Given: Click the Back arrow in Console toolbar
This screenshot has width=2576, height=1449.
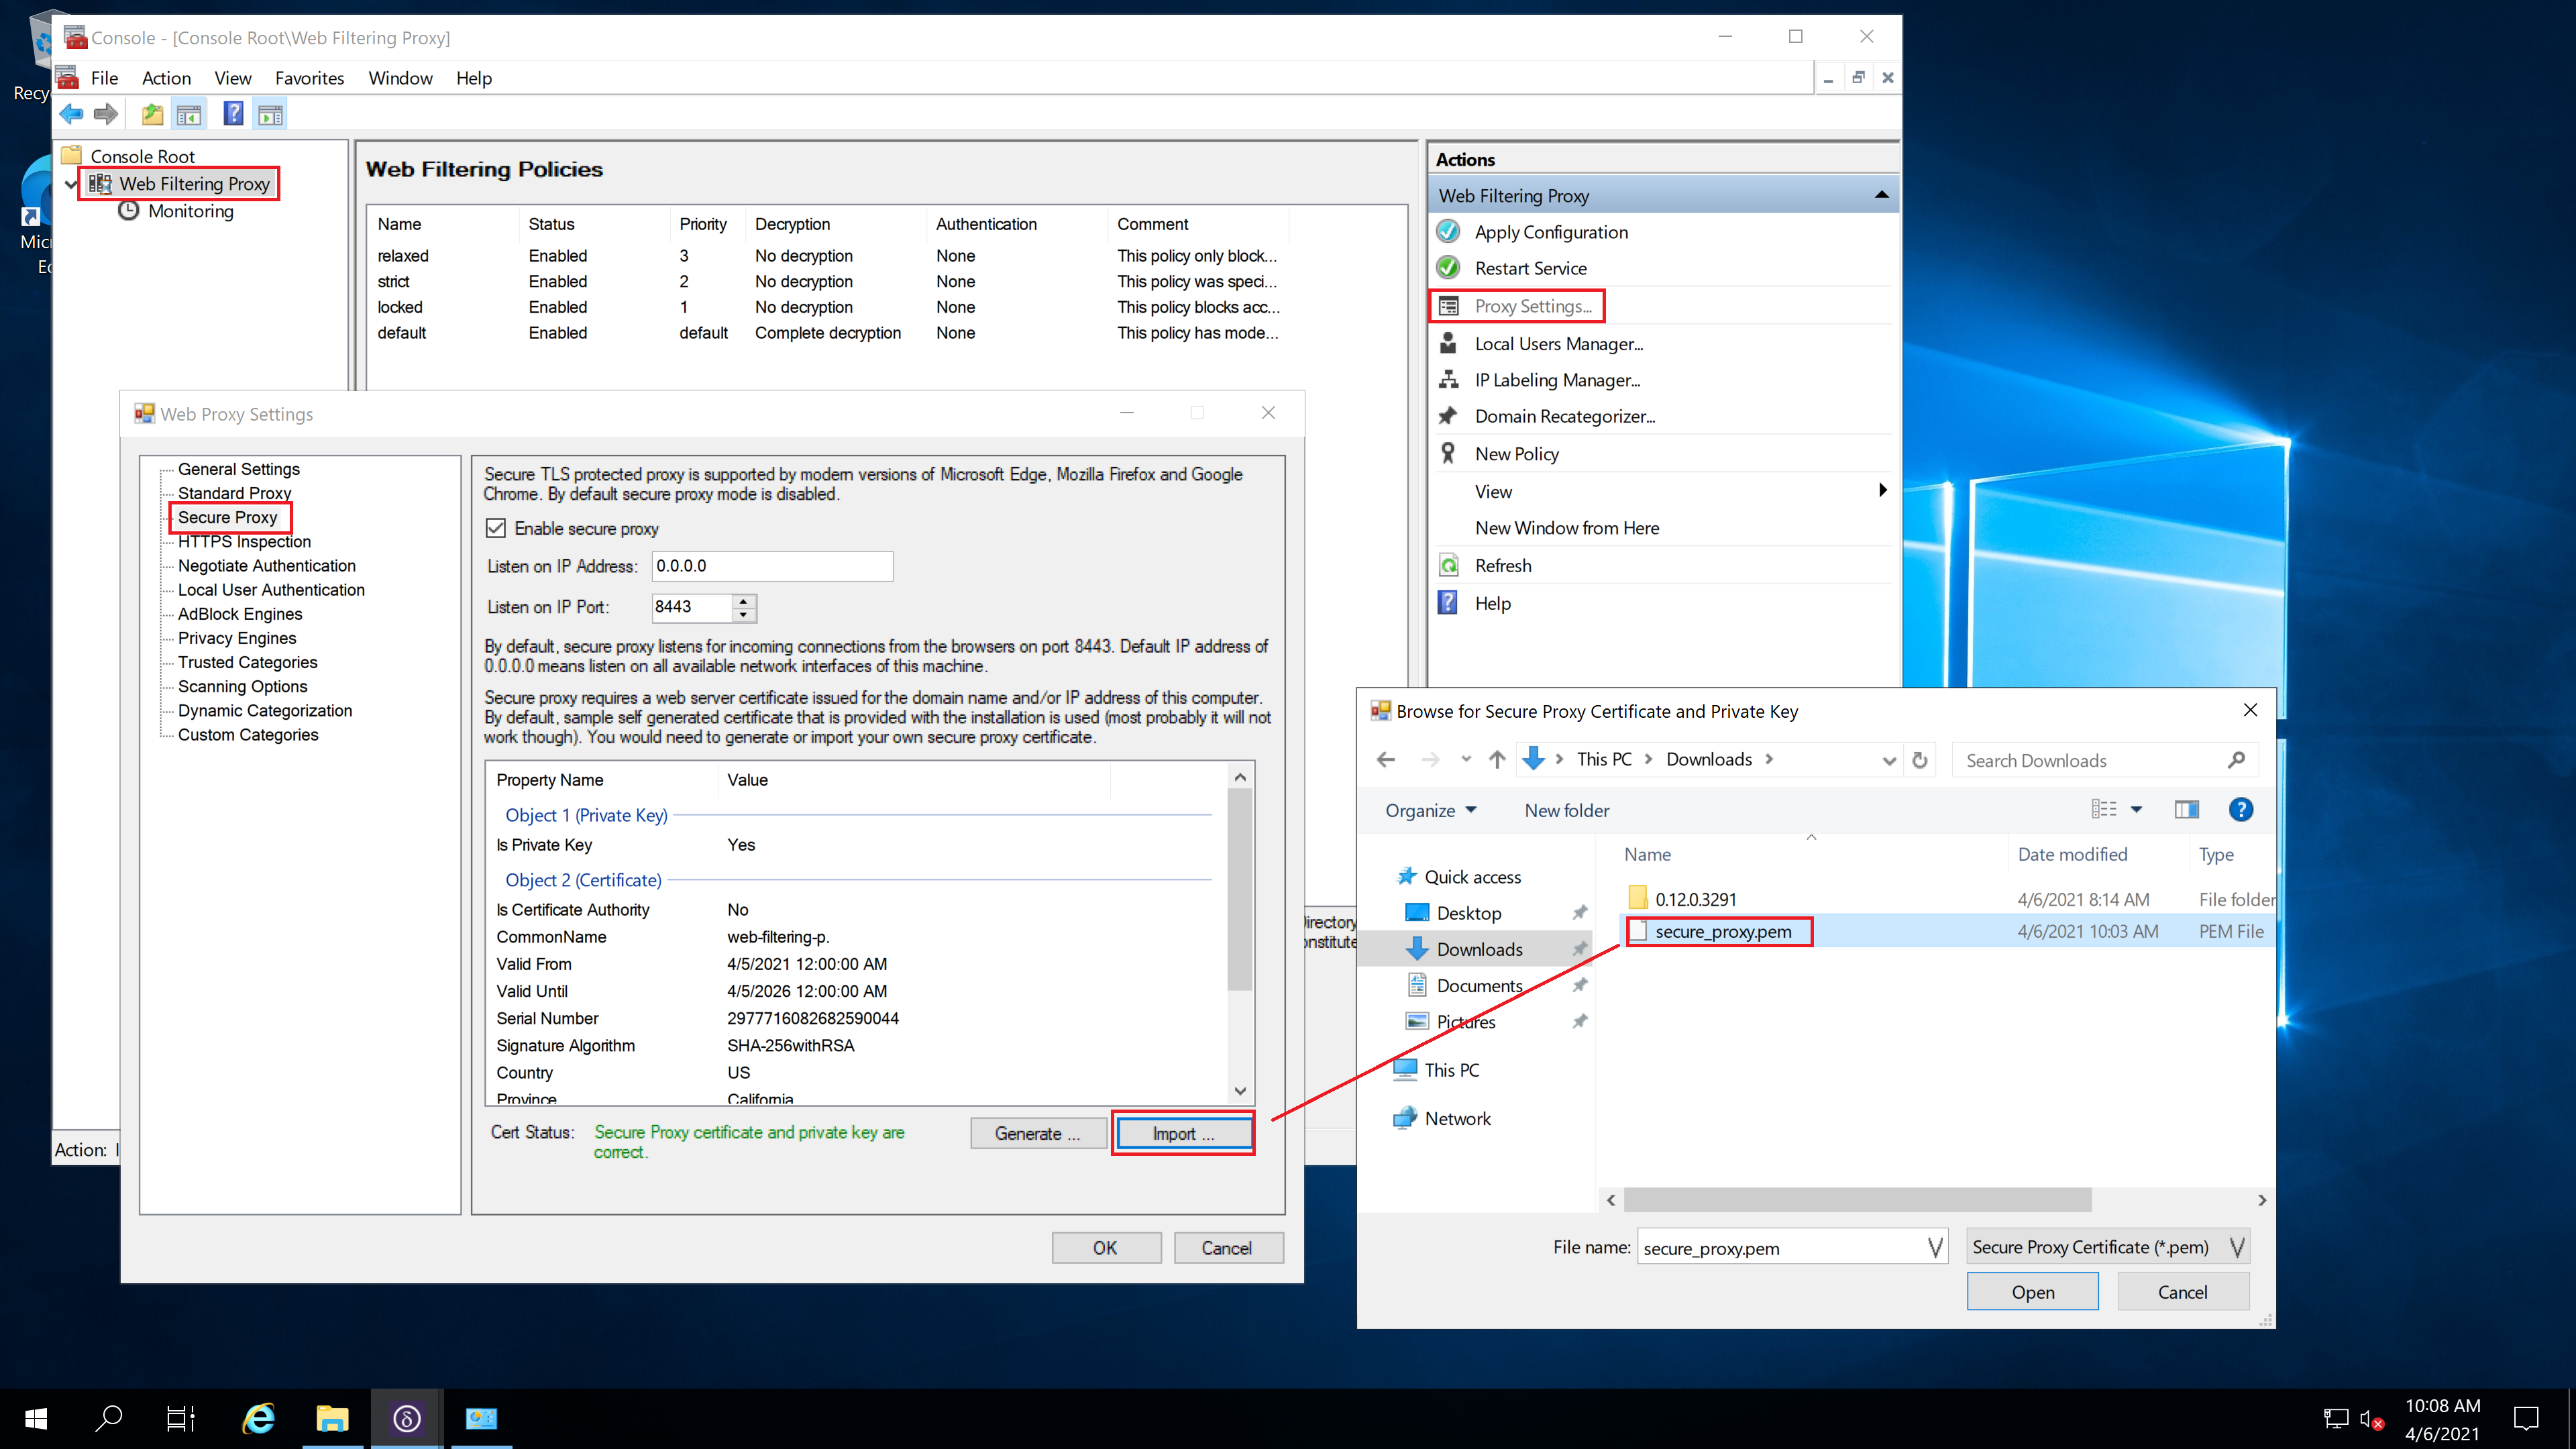Looking at the screenshot, I should click(72, 115).
